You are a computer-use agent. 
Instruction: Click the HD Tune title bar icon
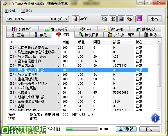click(x=5, y=4)
